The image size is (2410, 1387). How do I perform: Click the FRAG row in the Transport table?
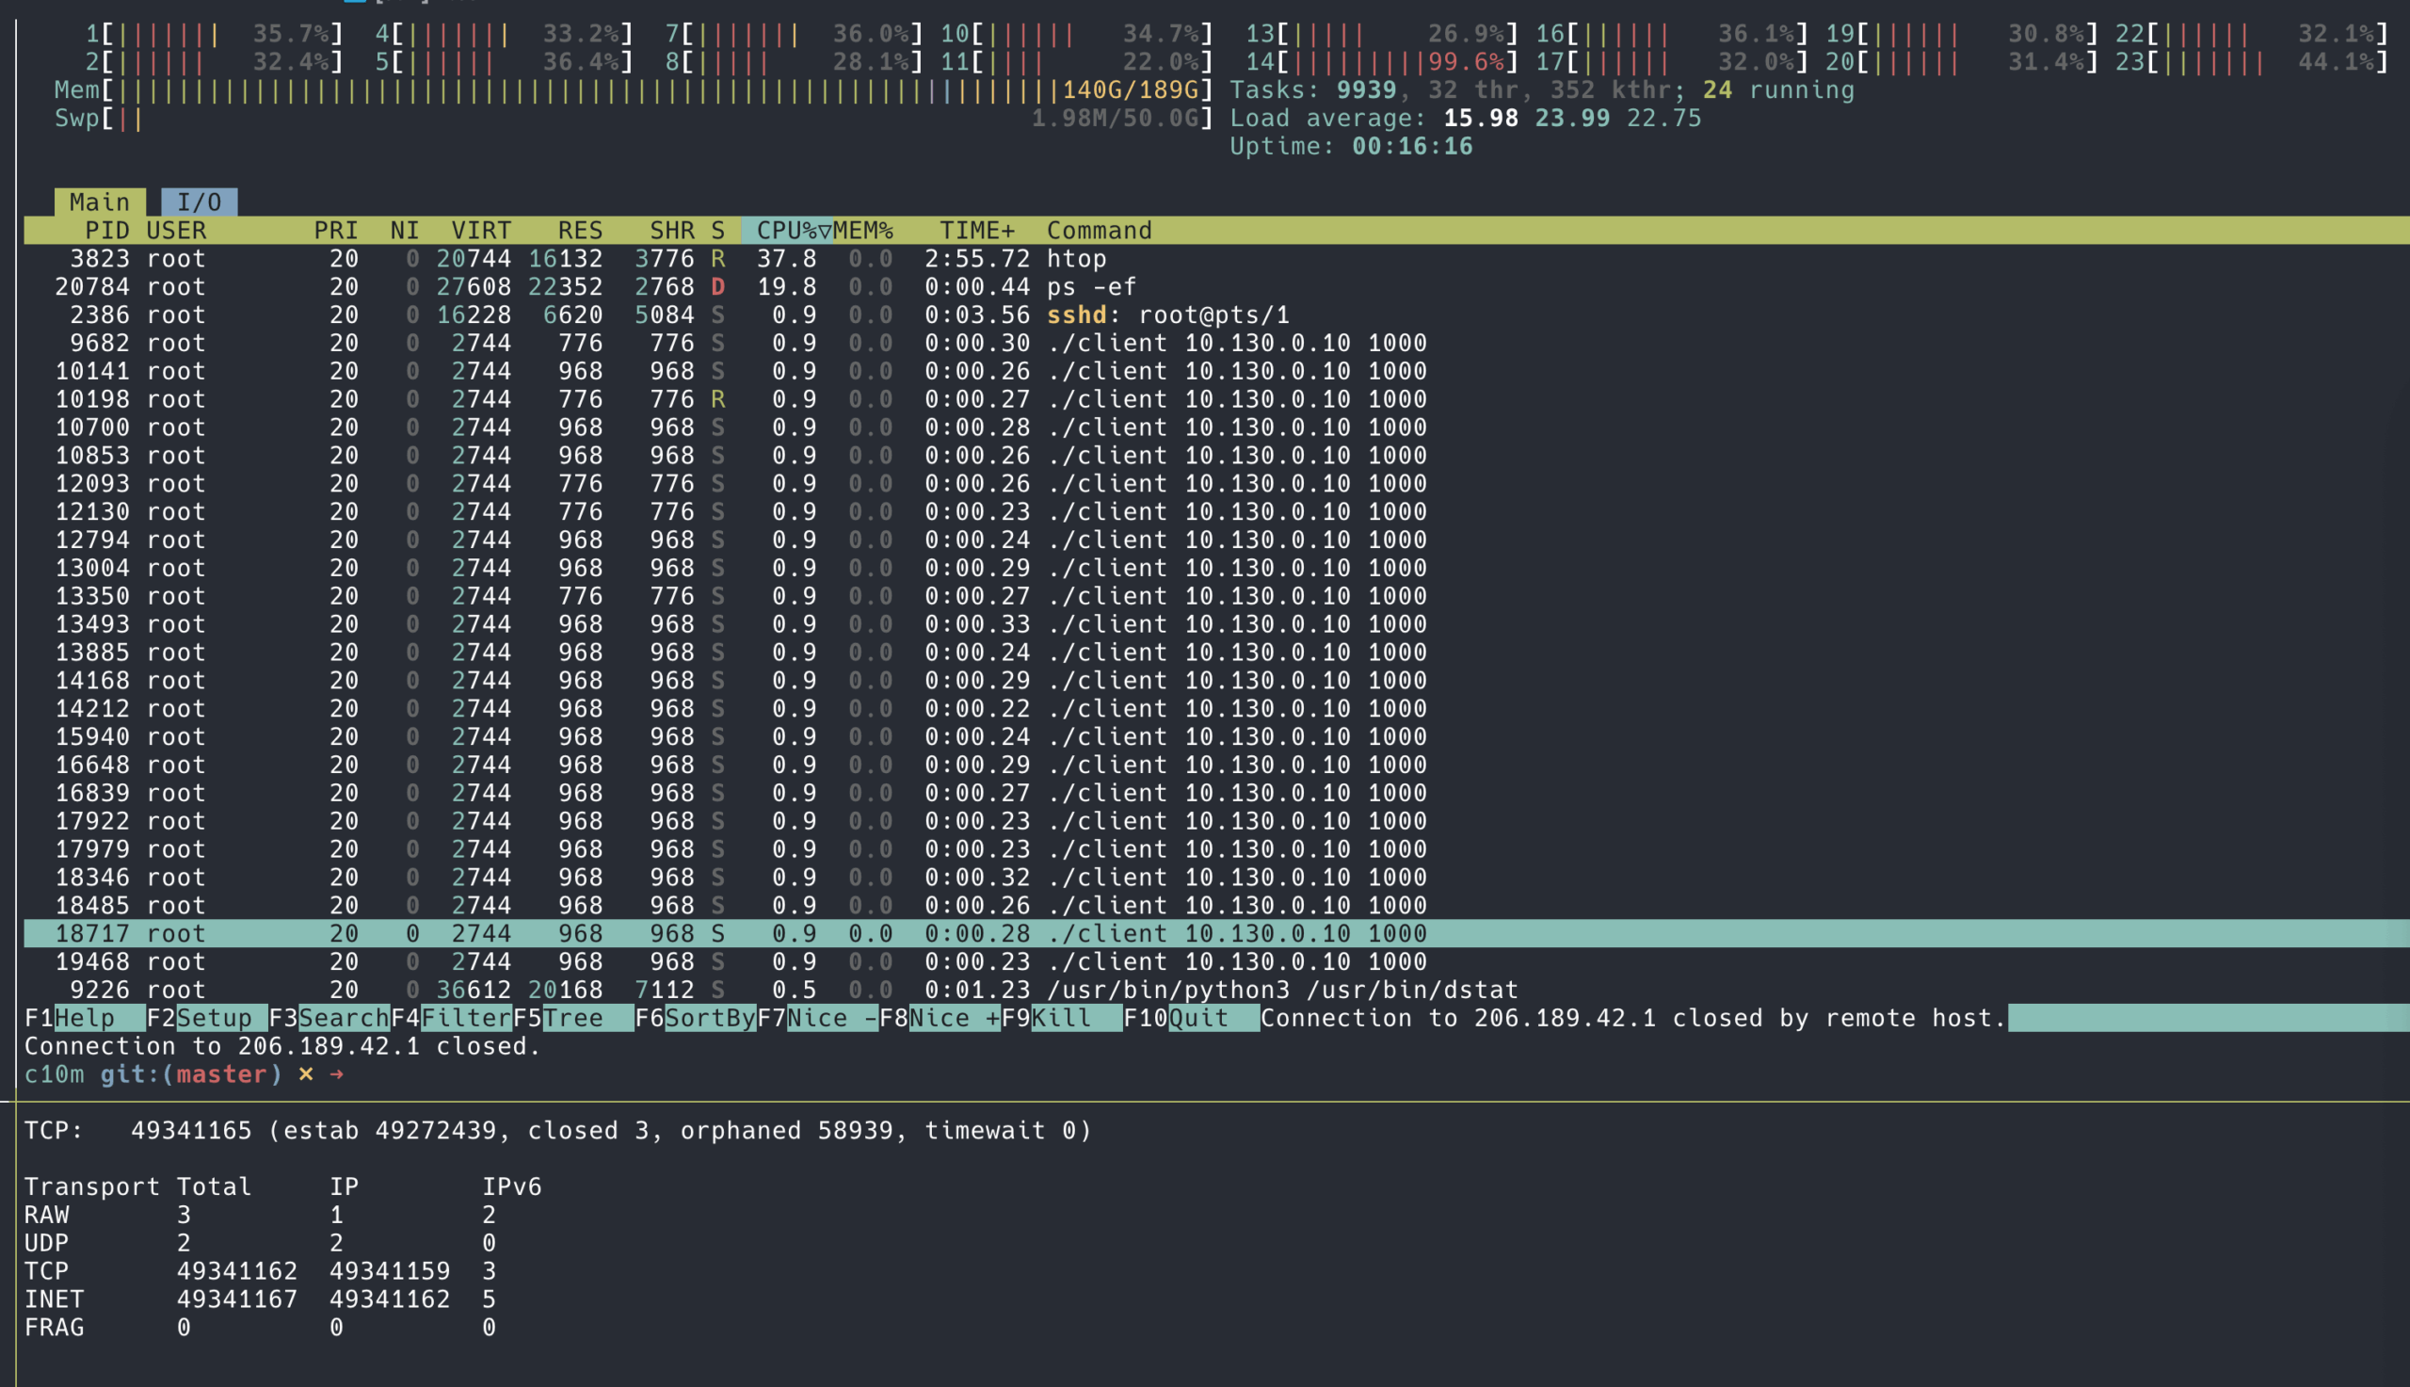pos(260,1328)
